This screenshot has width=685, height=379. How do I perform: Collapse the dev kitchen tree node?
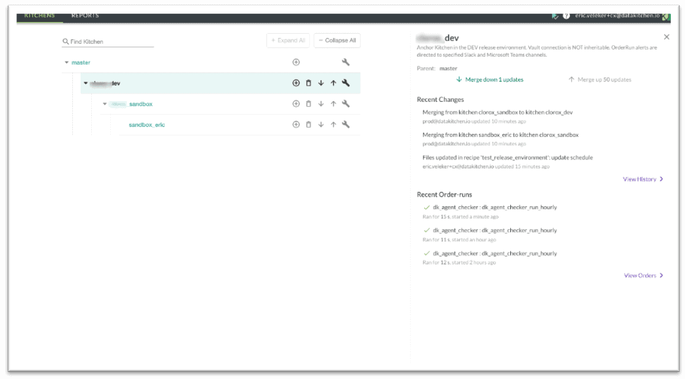point(86,83)
